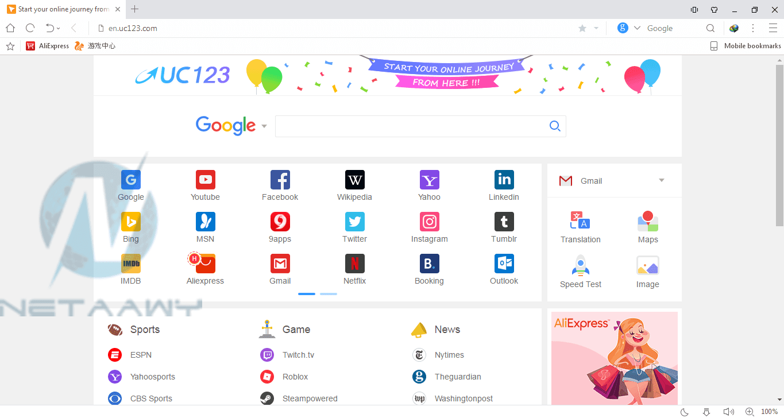Mute sound via speaker icon in status bar
This screenshot has width=784, height=418.
[728, 412]
